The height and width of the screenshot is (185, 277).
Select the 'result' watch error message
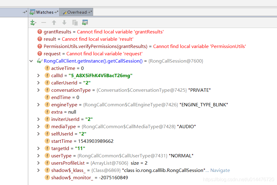(97, 39)
